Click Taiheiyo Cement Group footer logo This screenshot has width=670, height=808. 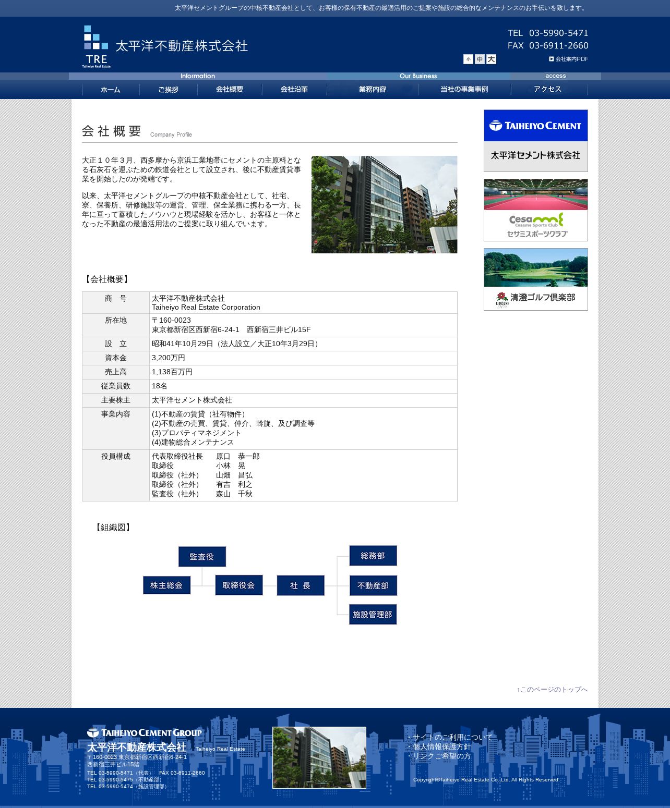tap(145, 732)
